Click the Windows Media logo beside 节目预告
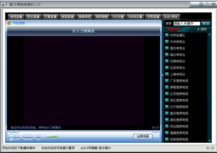217x153 pixels. [x=9, y=23]
